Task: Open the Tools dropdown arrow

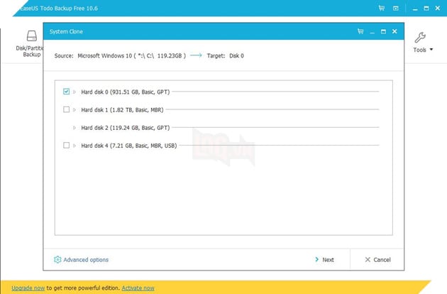Action: coord(431,50)
